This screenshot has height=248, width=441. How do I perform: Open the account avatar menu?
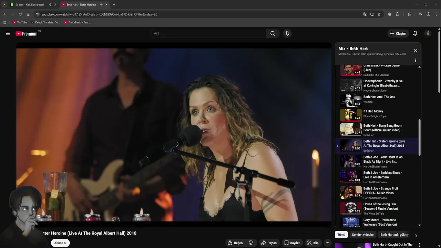[428, 33]
